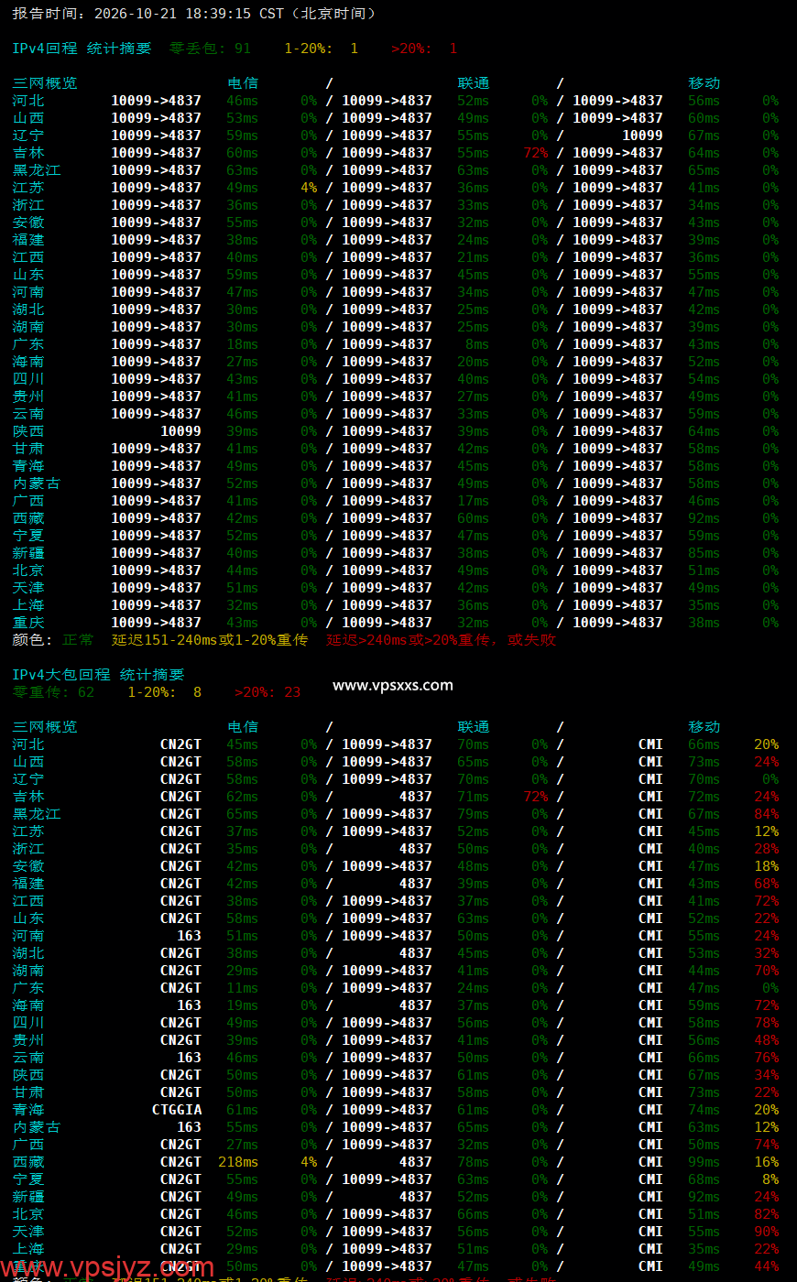The width and height of the screenshot is (797, 1282).
Task: Click the 72% loss value for 吉林 联通
Action: (x=536, y=153)
